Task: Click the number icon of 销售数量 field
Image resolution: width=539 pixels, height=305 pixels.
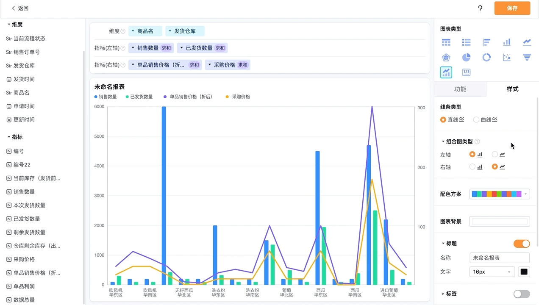Action: (9, 192)
